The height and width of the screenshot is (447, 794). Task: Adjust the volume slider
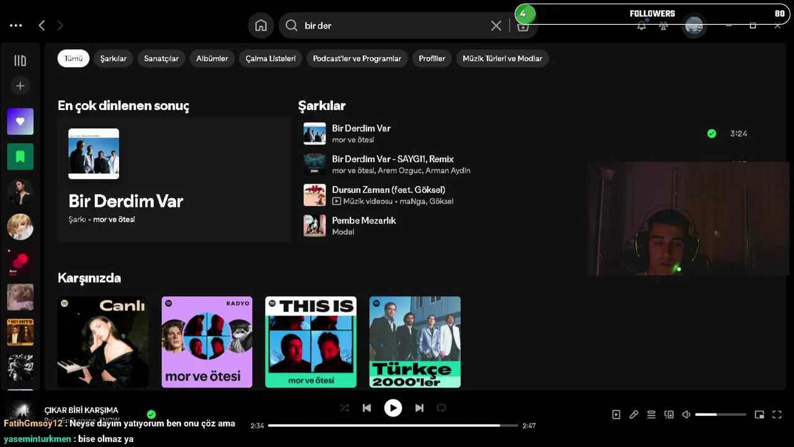[x=721, y=415]
